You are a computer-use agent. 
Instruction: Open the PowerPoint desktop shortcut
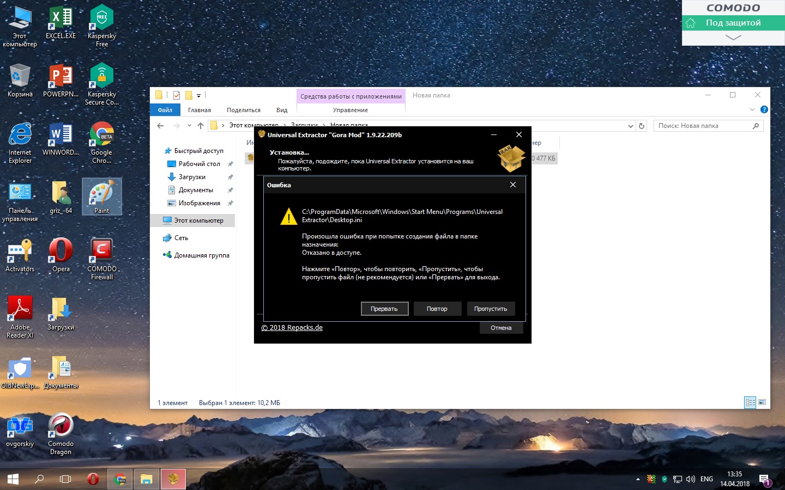(61, 80)
